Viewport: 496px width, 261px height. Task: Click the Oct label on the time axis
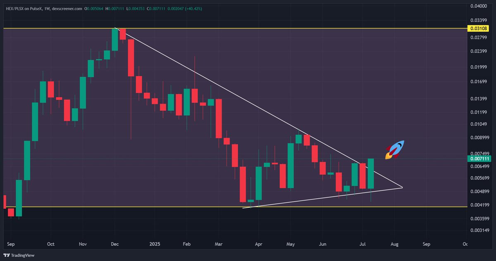click(x=50, y=244)
